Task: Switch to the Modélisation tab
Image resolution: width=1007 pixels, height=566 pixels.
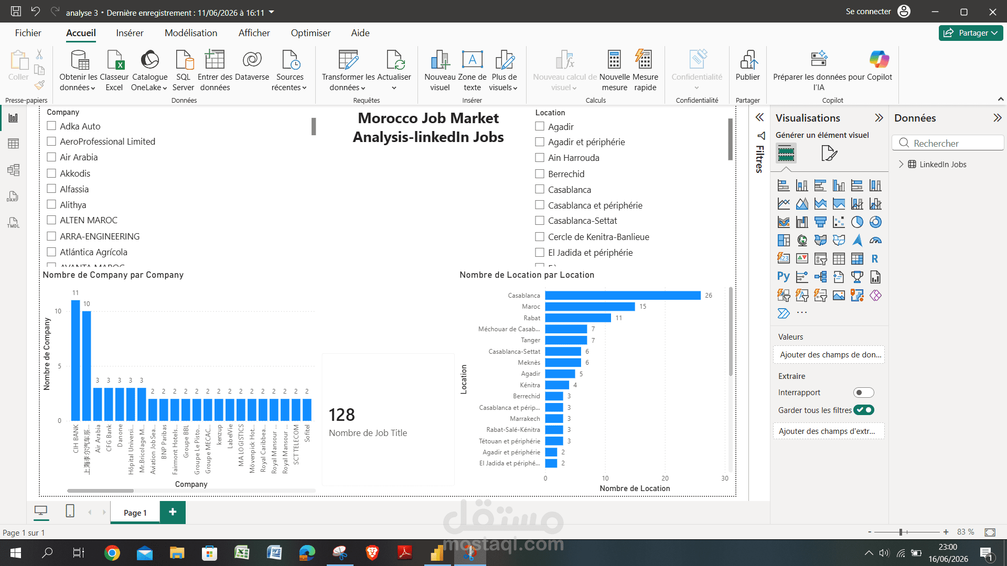Action: tap(191, 33)
